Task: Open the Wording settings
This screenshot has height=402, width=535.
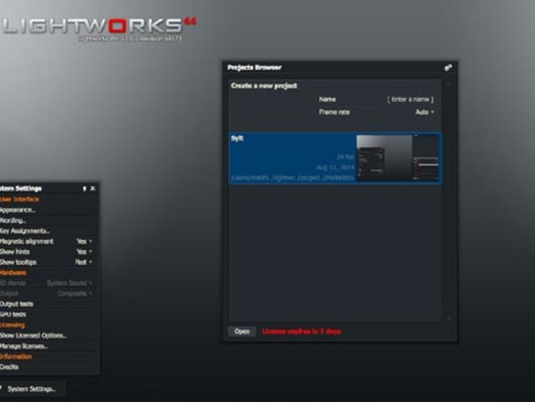Action: click(13, 220)
